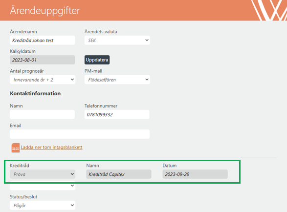Screen dimensions: 287x212
Task: Download the tom intagsblankett link
Action: click(x=51, y=147)
